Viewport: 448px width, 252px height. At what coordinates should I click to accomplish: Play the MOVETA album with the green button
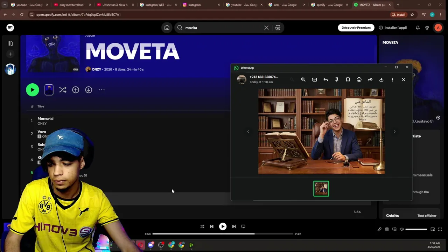33,90
